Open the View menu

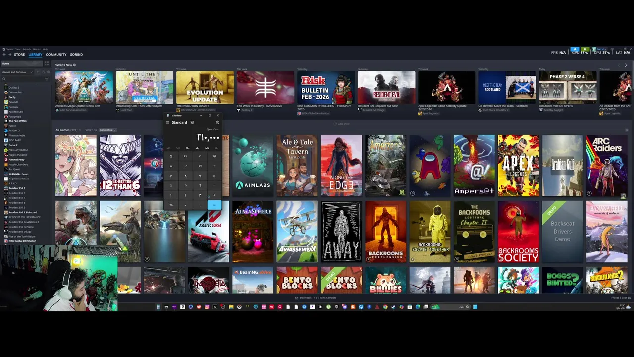coord(18,49)
